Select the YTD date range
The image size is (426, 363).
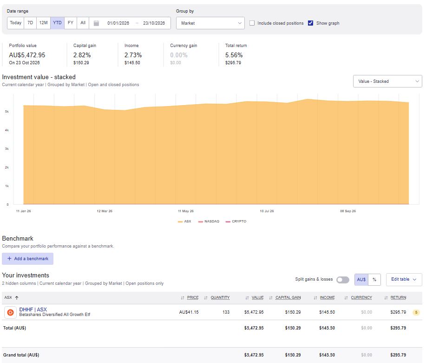(x=57, y=23)
